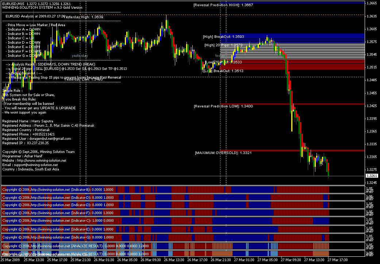This screenshot has width=380, height=264.
Task: Select the 'Indicator A = DOWN' line
Action: point(23,29)
